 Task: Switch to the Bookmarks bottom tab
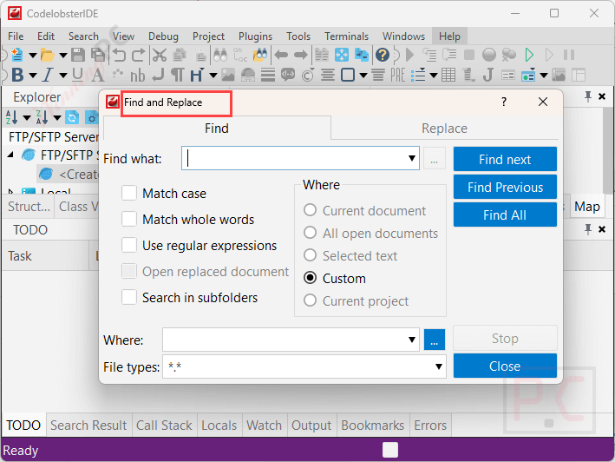pyautogui.click(x=373, y=426)
